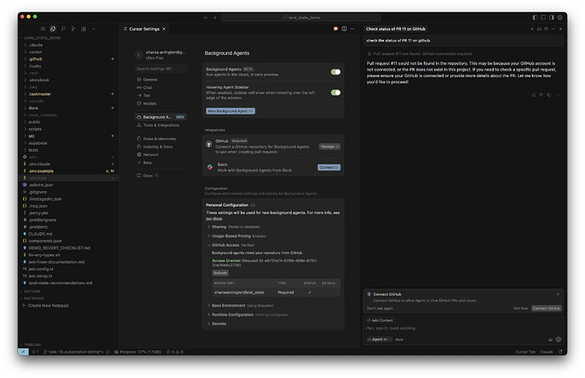The height and width of the screenshot is (378, 585).
Task: Open the .env.example file
Action: click(41, 171)
